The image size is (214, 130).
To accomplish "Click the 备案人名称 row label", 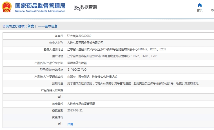I will point(56,43).
